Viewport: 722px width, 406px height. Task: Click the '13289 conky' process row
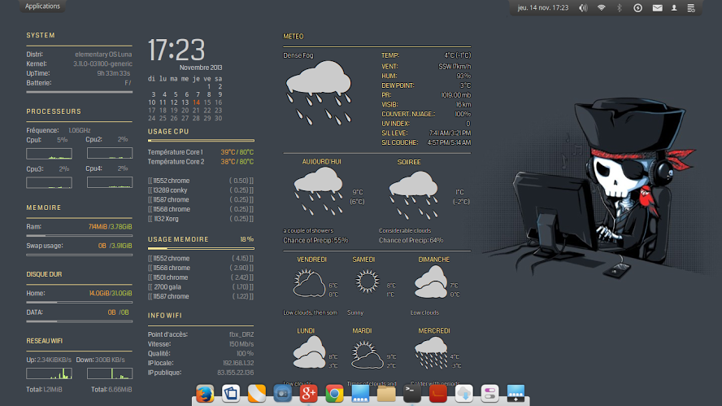(x=201, y=190)
